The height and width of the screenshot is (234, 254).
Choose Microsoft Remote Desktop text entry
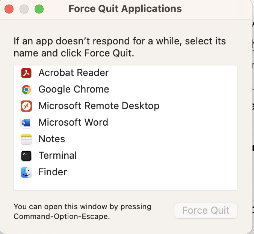click(x=99, y=106)
